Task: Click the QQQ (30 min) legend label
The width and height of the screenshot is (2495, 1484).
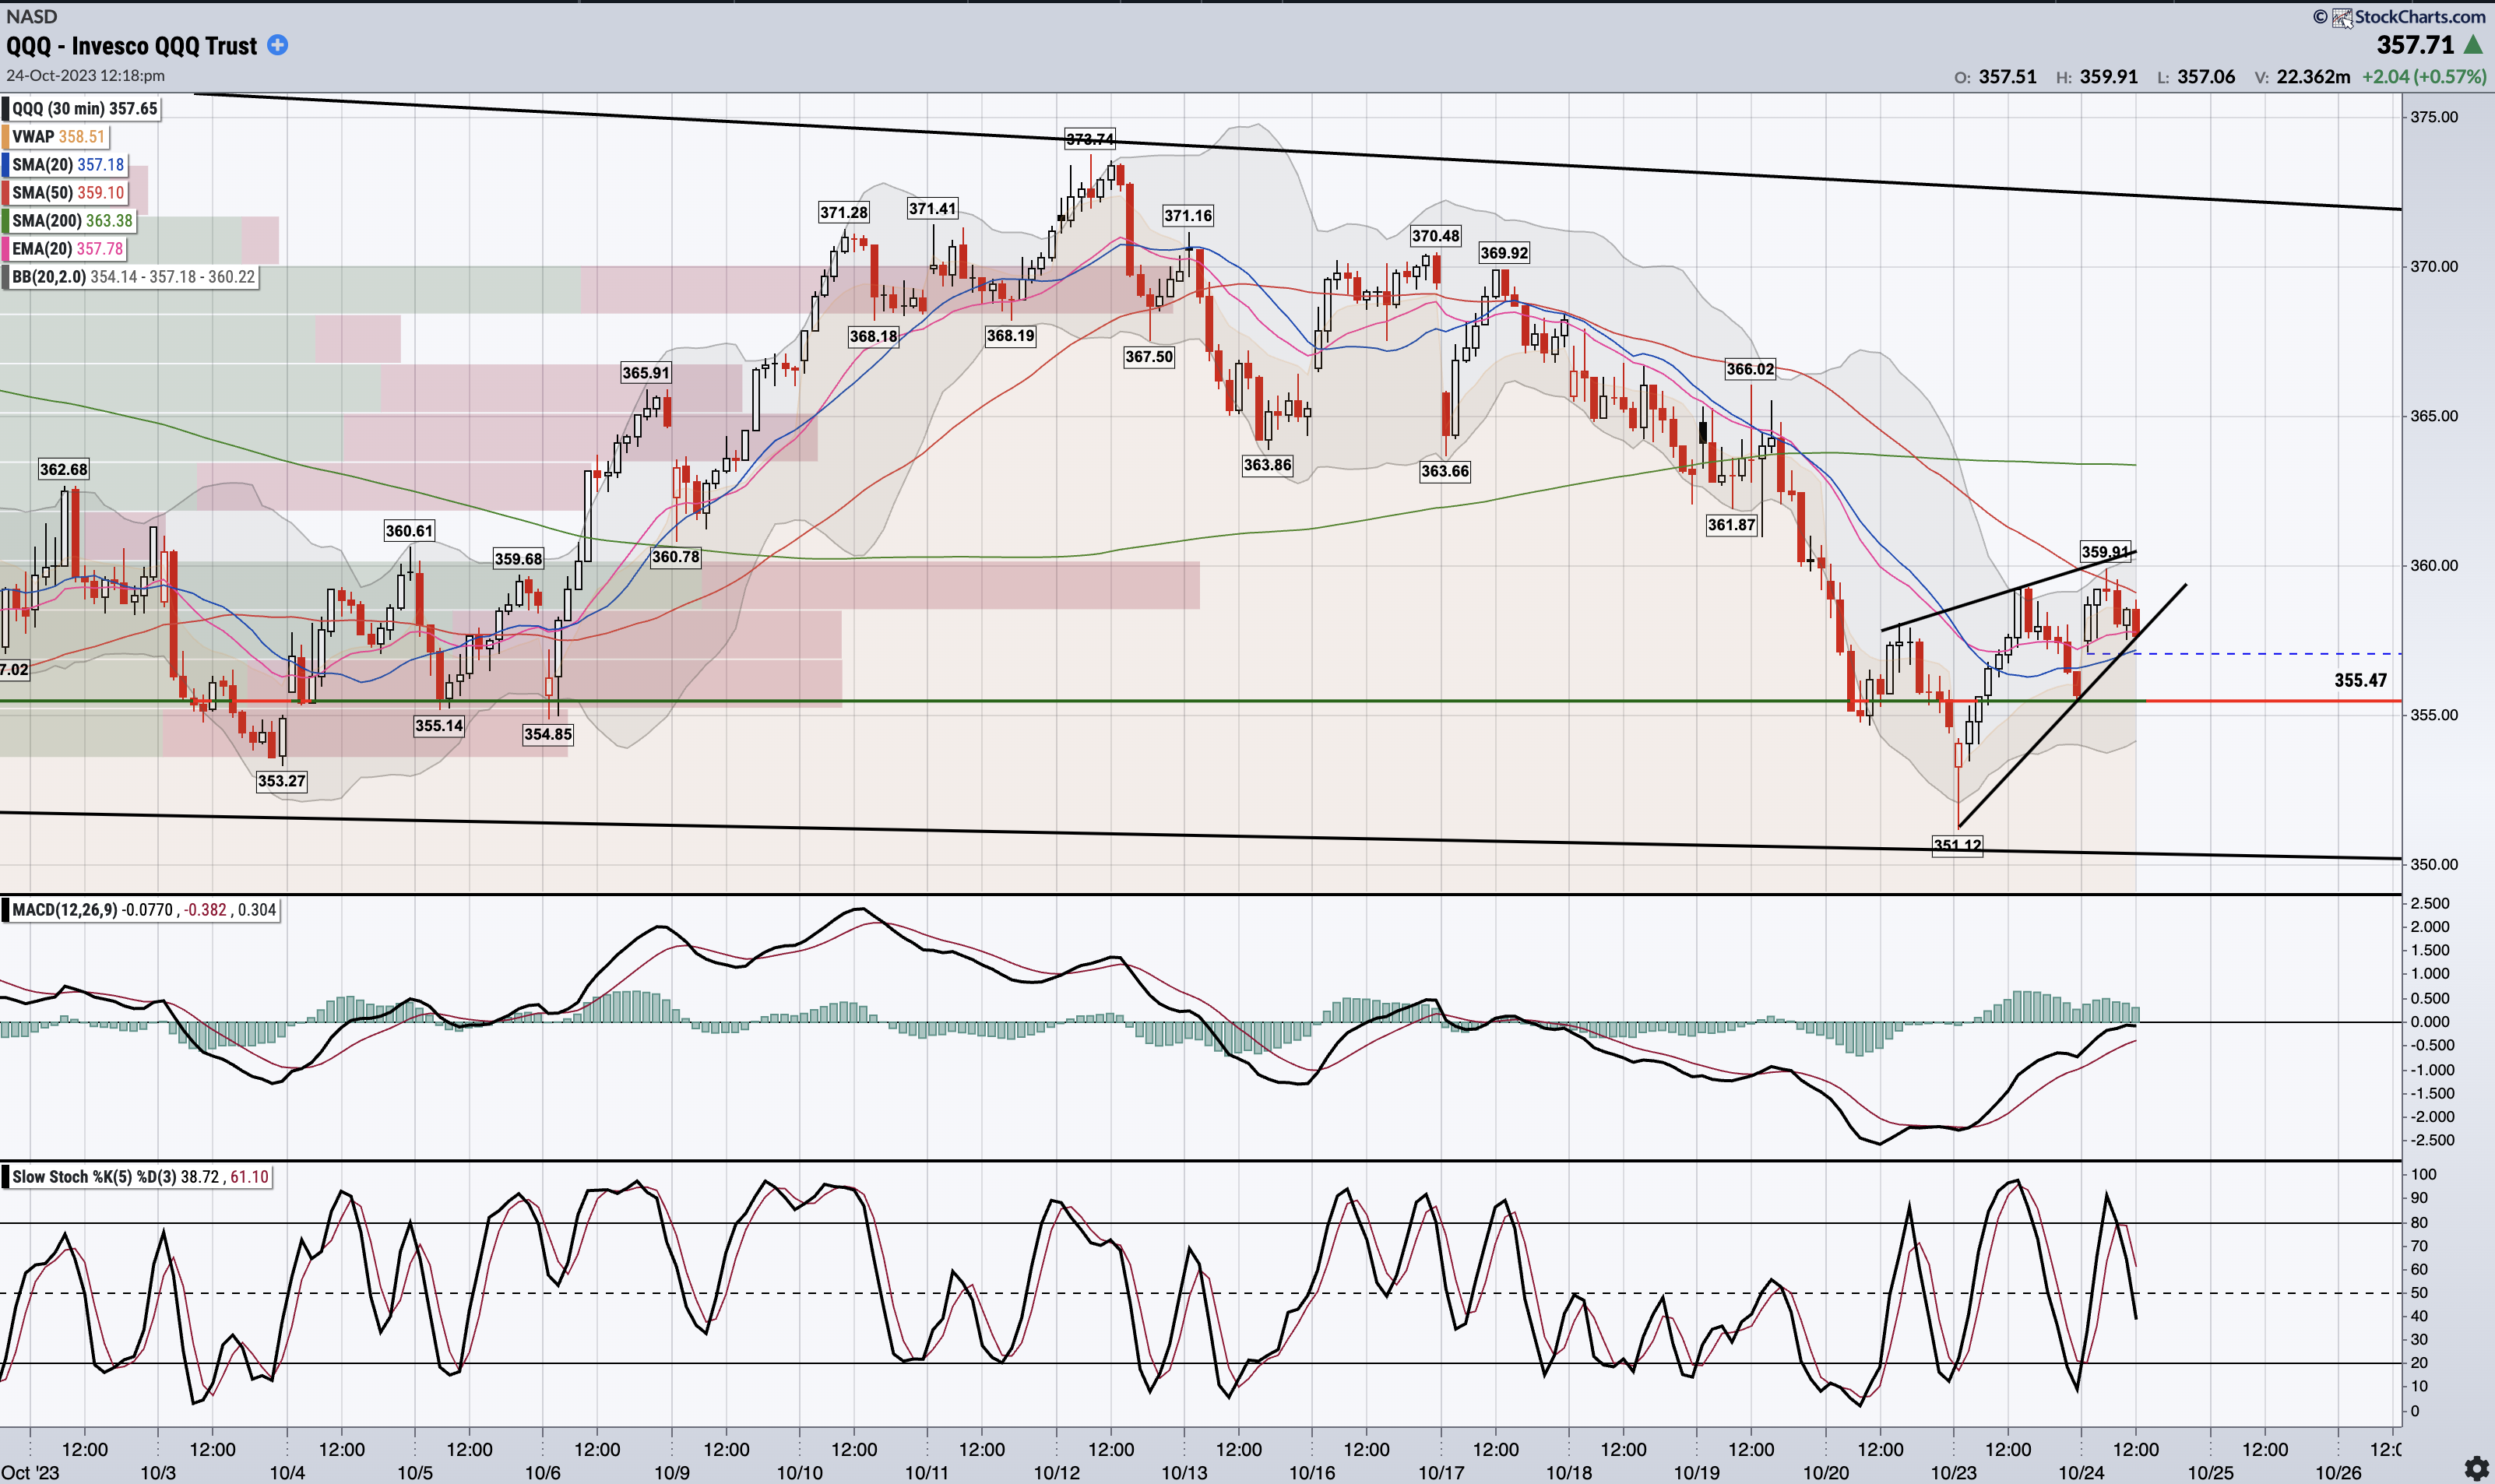Action: tap(84, 109)
